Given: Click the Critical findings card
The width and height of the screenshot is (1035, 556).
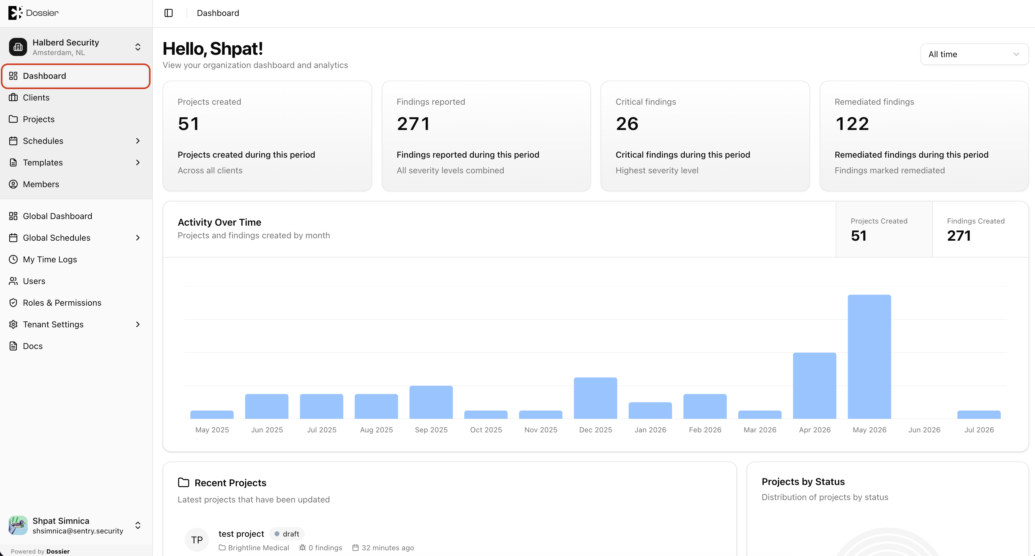Looking at the screenshot, I should click(705, 136).
